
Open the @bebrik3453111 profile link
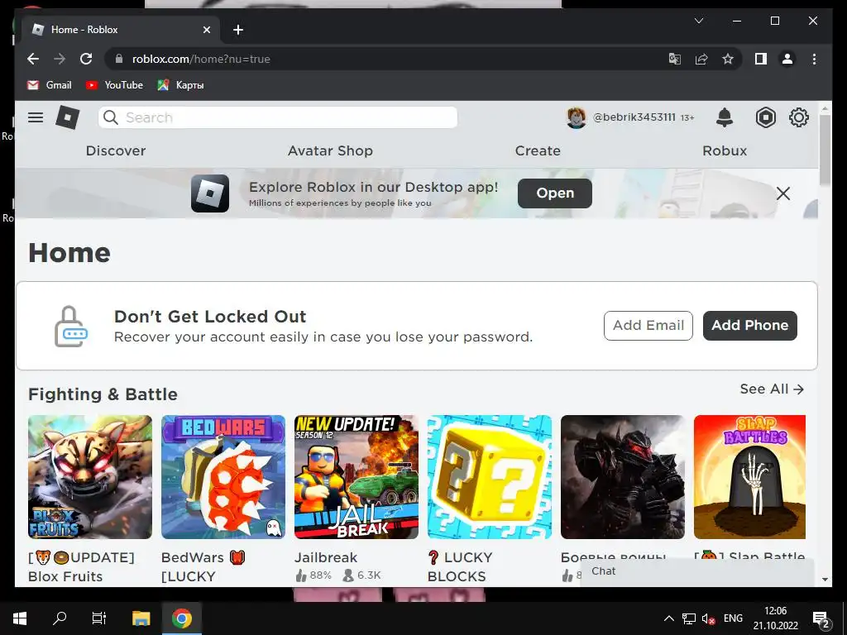(x=634, y=117)
